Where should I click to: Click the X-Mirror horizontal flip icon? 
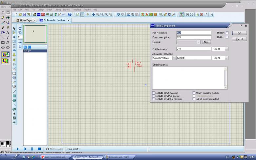coord(20,42)
